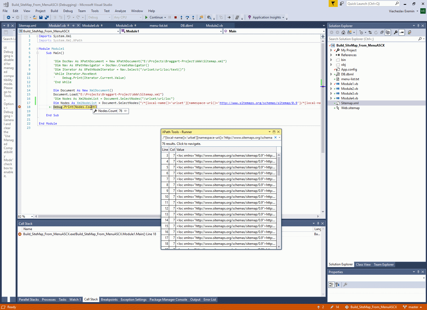Viewport: 427px width, 310px height.
Task: Open the Debug menu
Action: point(68,11)
